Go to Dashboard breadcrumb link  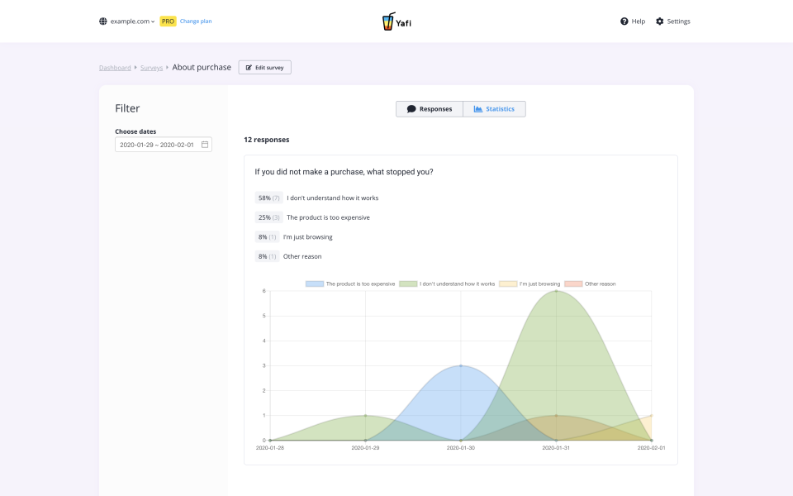coord(115,68)
